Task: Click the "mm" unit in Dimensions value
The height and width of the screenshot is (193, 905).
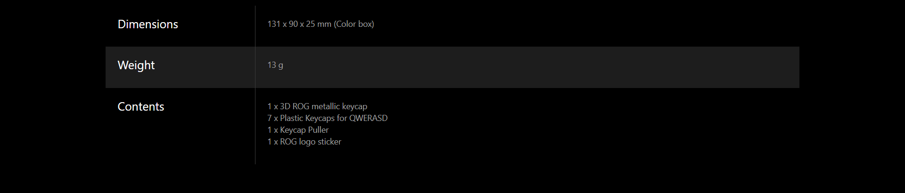Action: point(324,24)
